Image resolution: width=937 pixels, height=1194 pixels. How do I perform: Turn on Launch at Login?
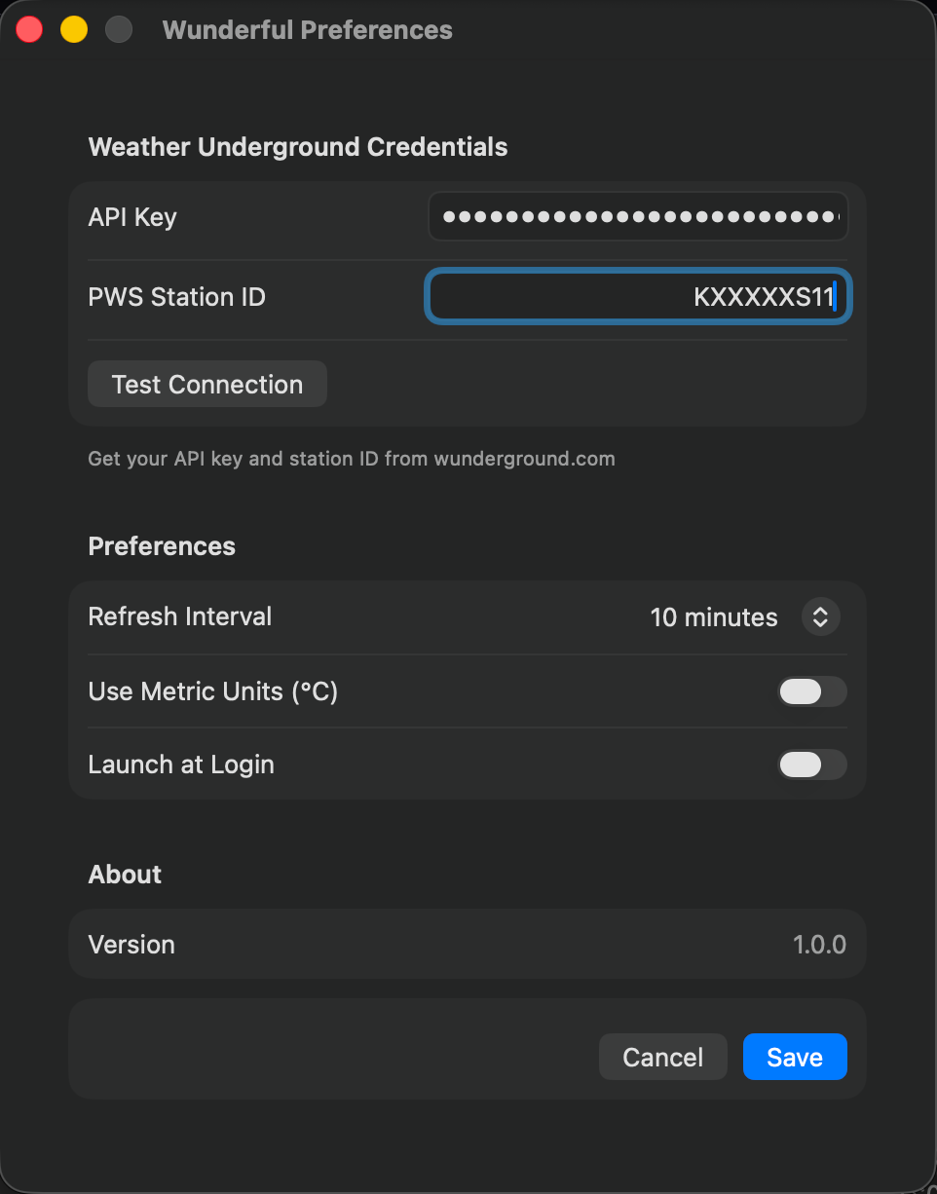click(x=812, y=765)
